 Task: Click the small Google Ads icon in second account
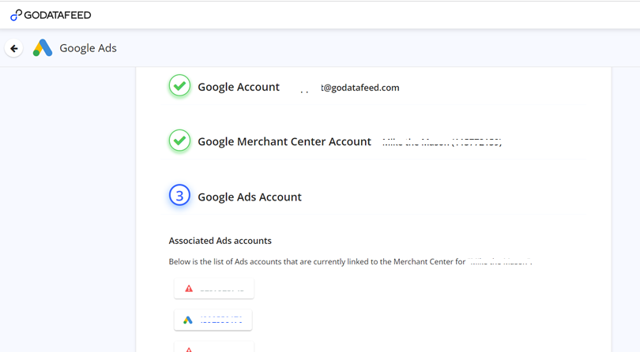188,320
